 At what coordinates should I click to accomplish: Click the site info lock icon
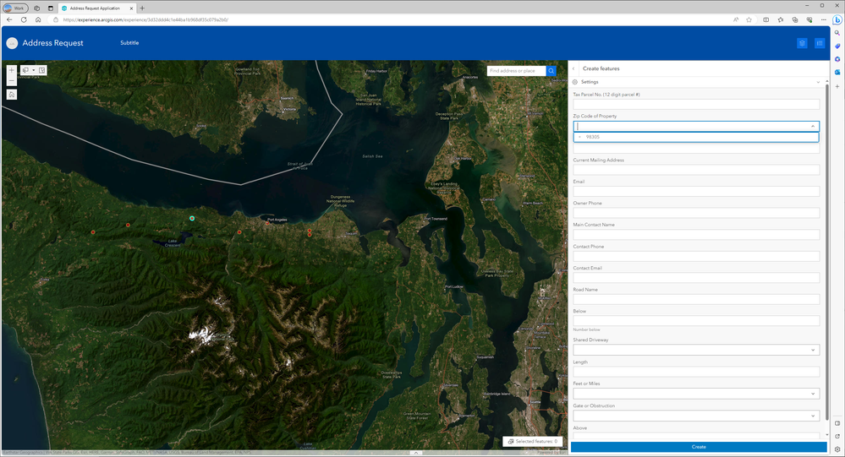(x=56, y=20)
